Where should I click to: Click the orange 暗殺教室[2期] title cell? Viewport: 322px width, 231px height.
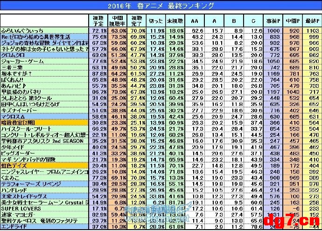click(44, 123)
